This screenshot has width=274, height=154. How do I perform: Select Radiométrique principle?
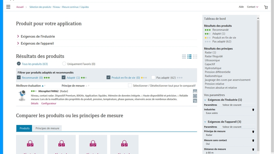214,76
